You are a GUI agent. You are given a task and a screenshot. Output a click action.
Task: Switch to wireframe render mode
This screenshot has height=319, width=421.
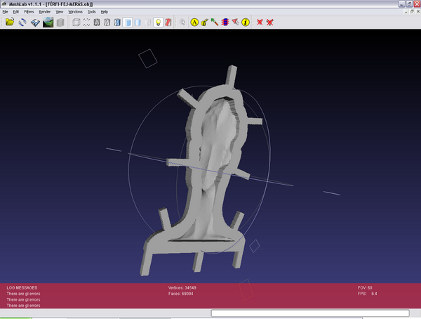(x=97, y=22)
